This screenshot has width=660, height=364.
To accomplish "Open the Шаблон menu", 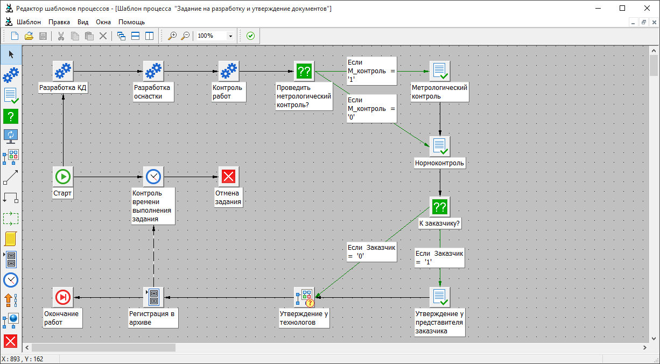I will coord(28,22).
